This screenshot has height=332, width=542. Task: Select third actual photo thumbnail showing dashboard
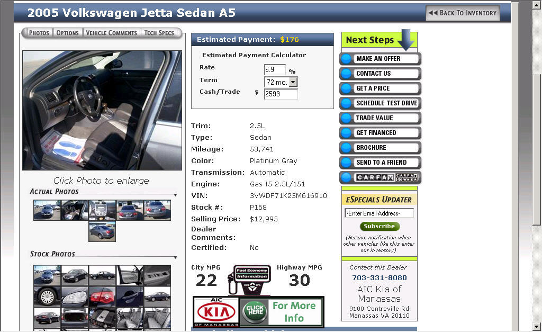click(x=102, y=210)
